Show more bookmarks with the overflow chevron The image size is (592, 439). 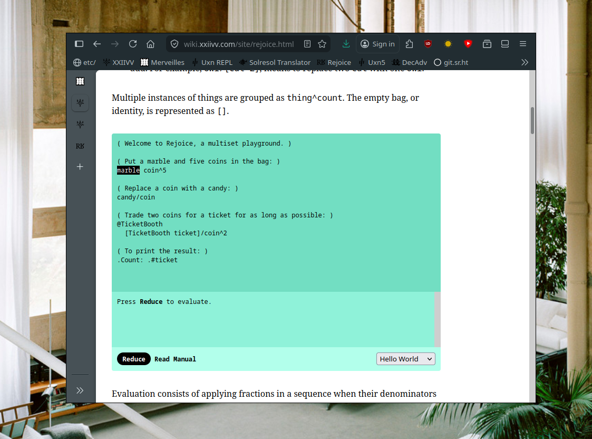[525, 62]
